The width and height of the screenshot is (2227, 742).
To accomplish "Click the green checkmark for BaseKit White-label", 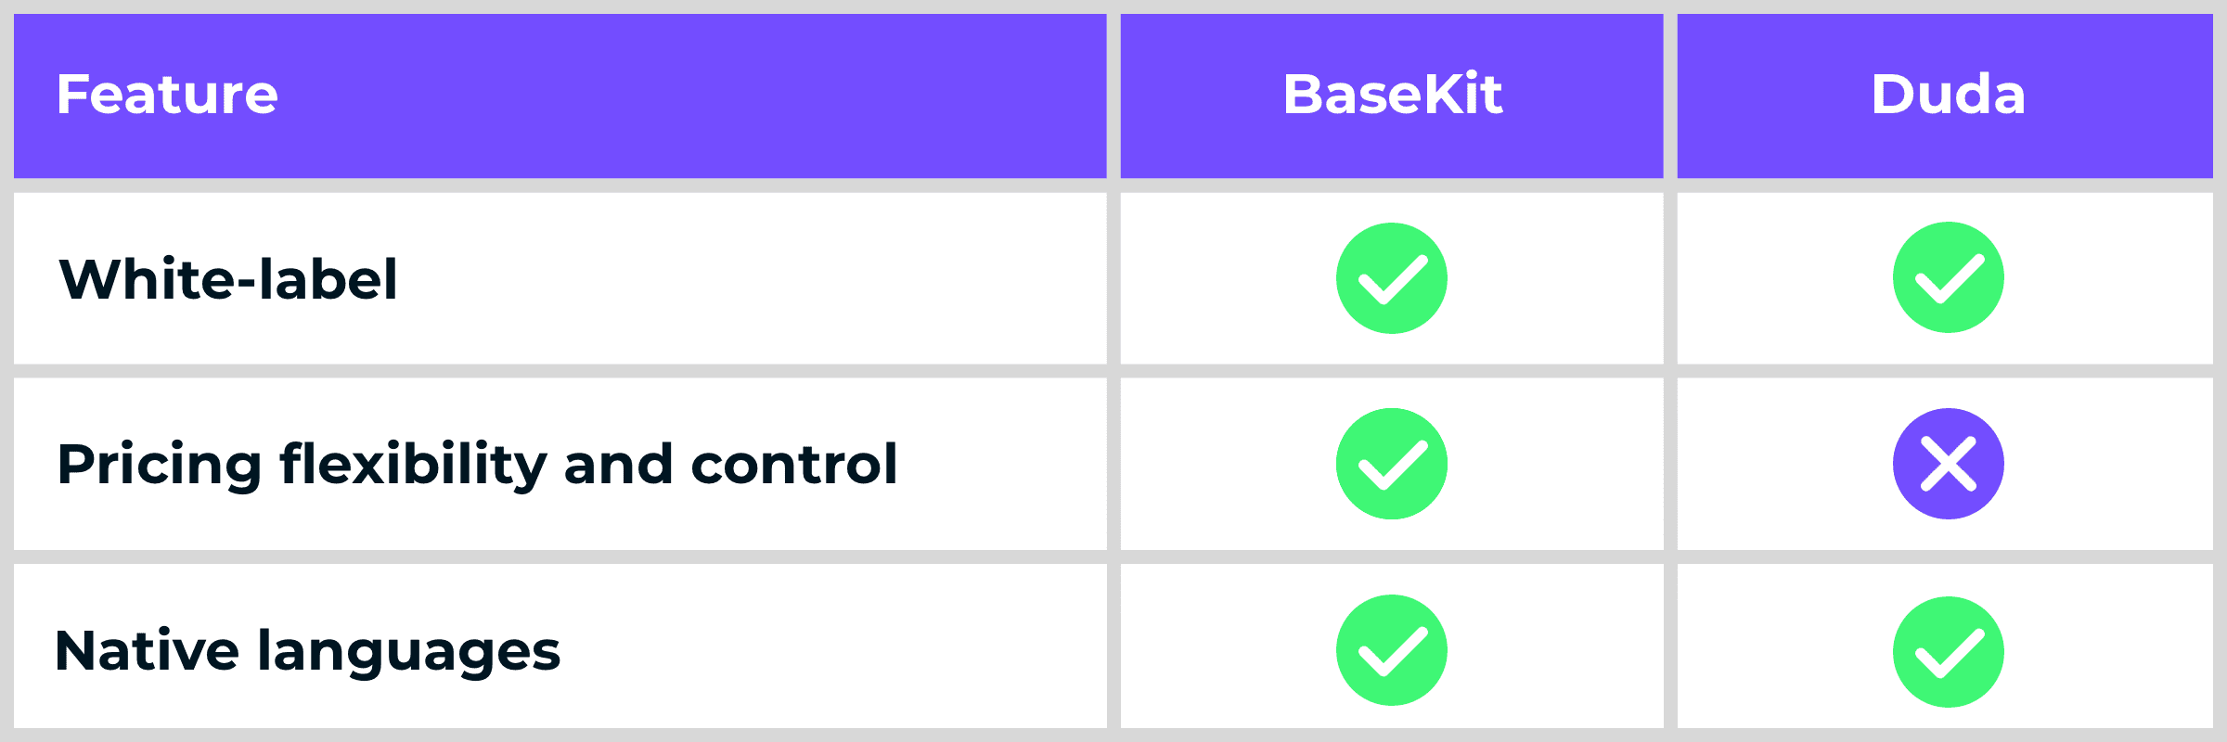I will point(1391,278).
